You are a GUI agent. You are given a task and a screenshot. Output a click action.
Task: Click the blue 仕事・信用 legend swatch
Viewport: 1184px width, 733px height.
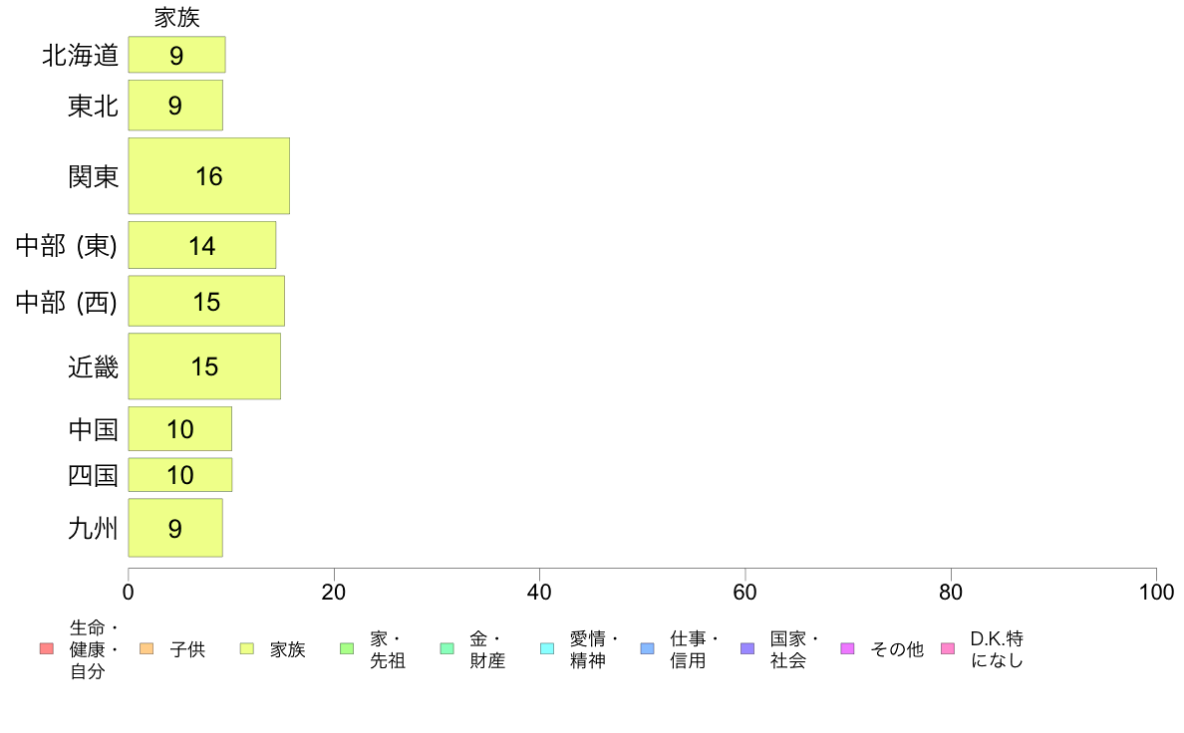(x=647, y=648)
